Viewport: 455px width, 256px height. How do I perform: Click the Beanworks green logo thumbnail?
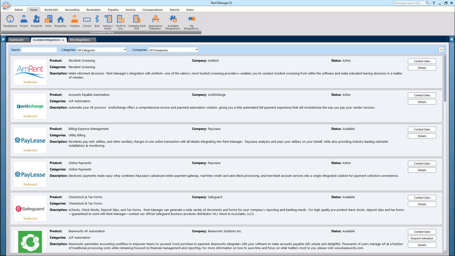(x=30, y=241)
